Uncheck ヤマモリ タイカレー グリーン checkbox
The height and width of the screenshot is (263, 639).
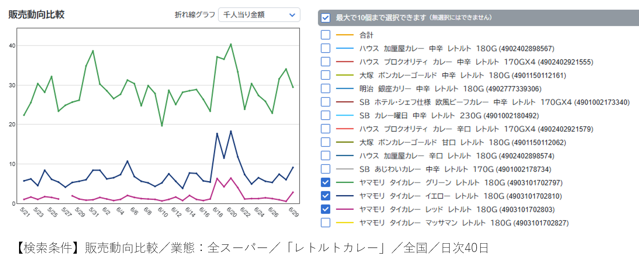coord(325,182)
